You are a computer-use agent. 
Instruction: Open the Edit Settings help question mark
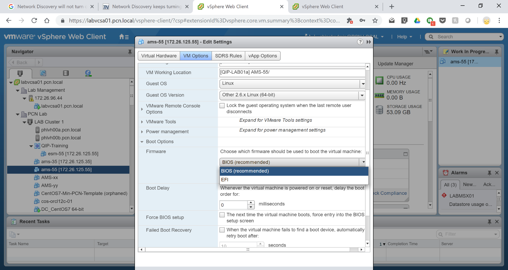360,42
